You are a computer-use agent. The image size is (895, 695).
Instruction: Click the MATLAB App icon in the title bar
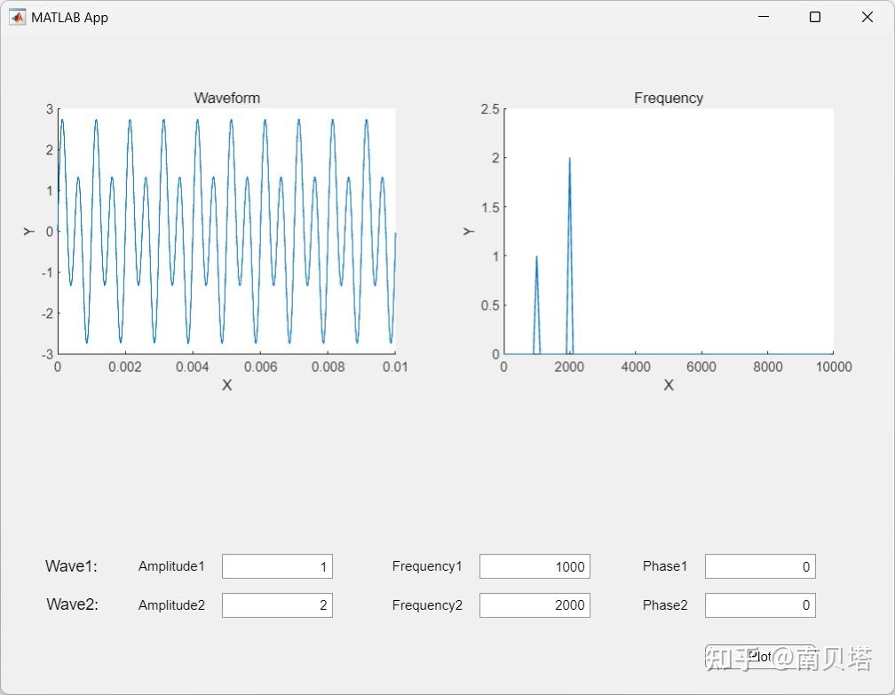(x=16, y=17)
